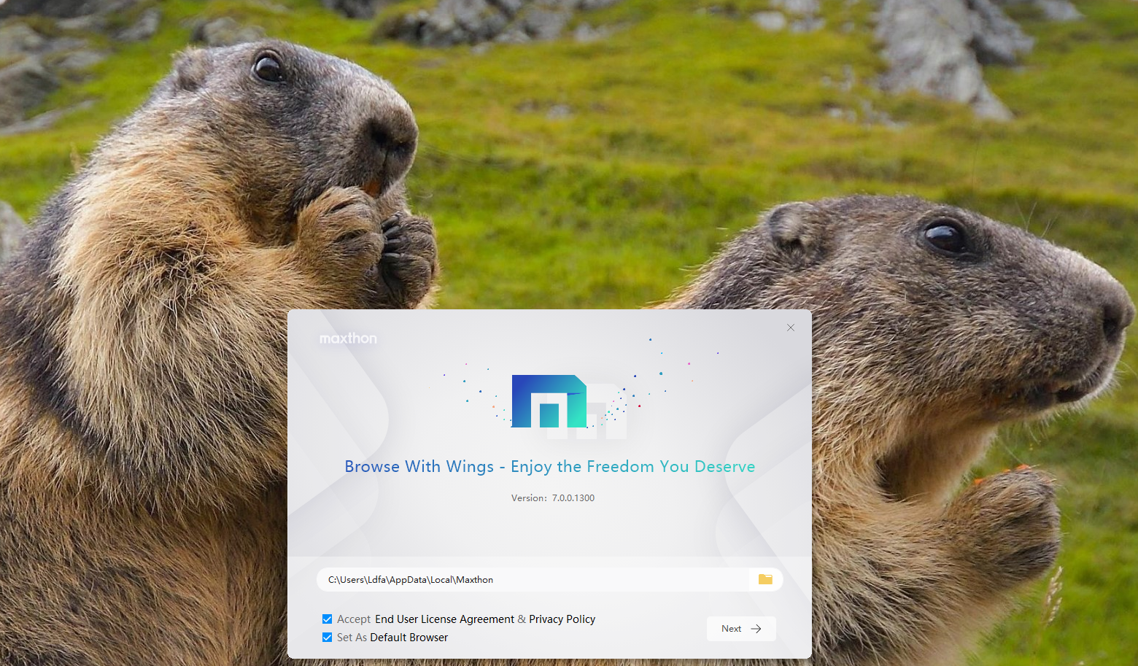Open the Privacy Policy link

pos(562,619)
